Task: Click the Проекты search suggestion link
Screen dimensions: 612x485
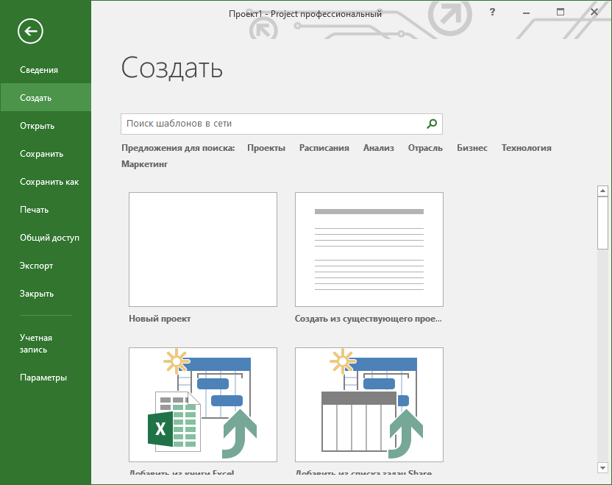Action: coord(266,148)
